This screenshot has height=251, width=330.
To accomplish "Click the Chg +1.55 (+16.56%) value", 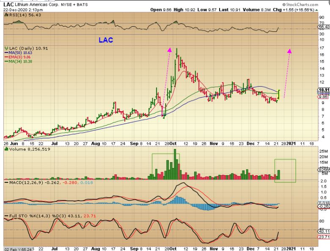I will coord(294,10).
